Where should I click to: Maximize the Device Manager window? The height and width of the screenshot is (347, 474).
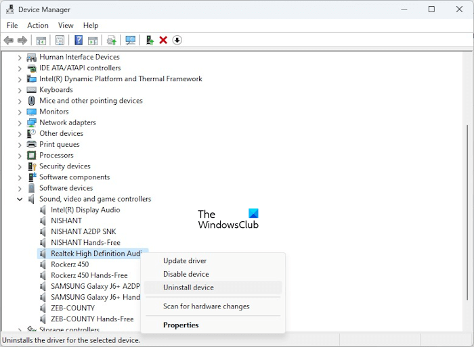[432, 9]
